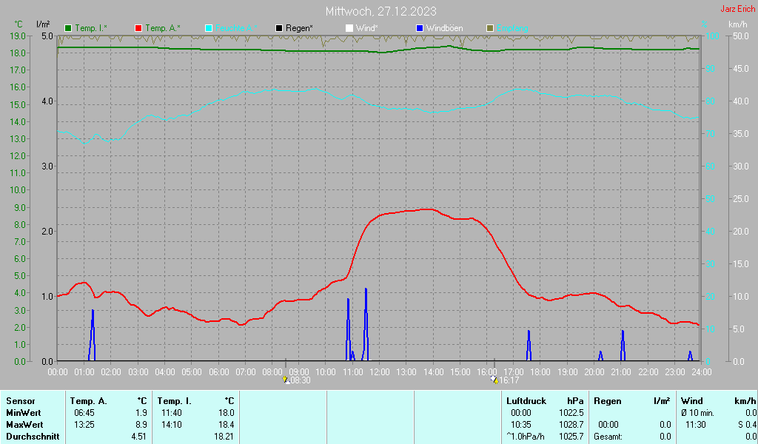Click the sunset icon at 16:17
The width and height of the screenshot is (758, 444).
click(494, 380)
